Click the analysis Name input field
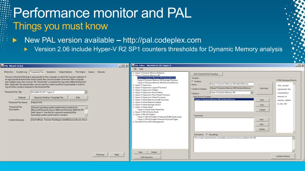Image resolution: width=305 pixels, height=171 pixels. point(232,84)
